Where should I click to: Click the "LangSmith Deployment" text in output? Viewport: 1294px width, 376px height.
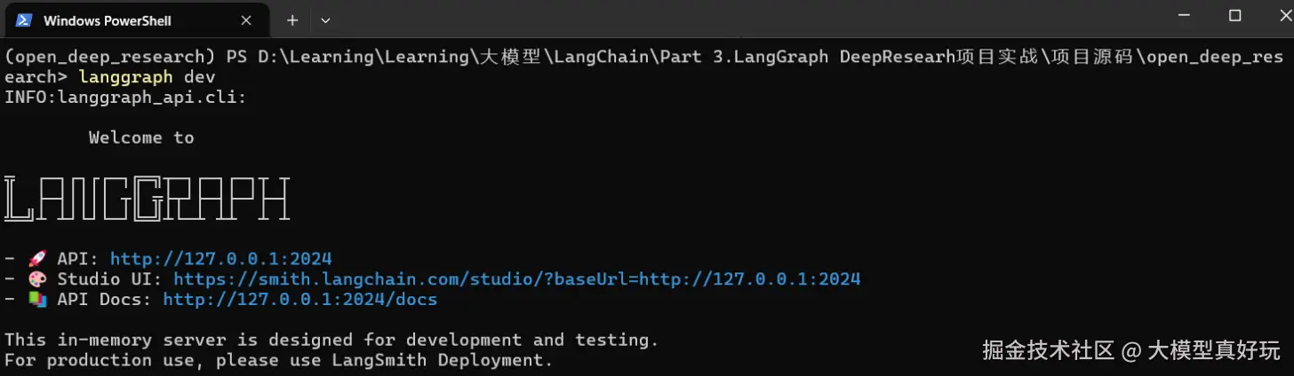tap(442, 360)
